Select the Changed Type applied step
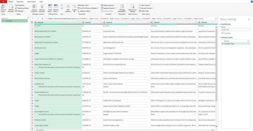 235,44
